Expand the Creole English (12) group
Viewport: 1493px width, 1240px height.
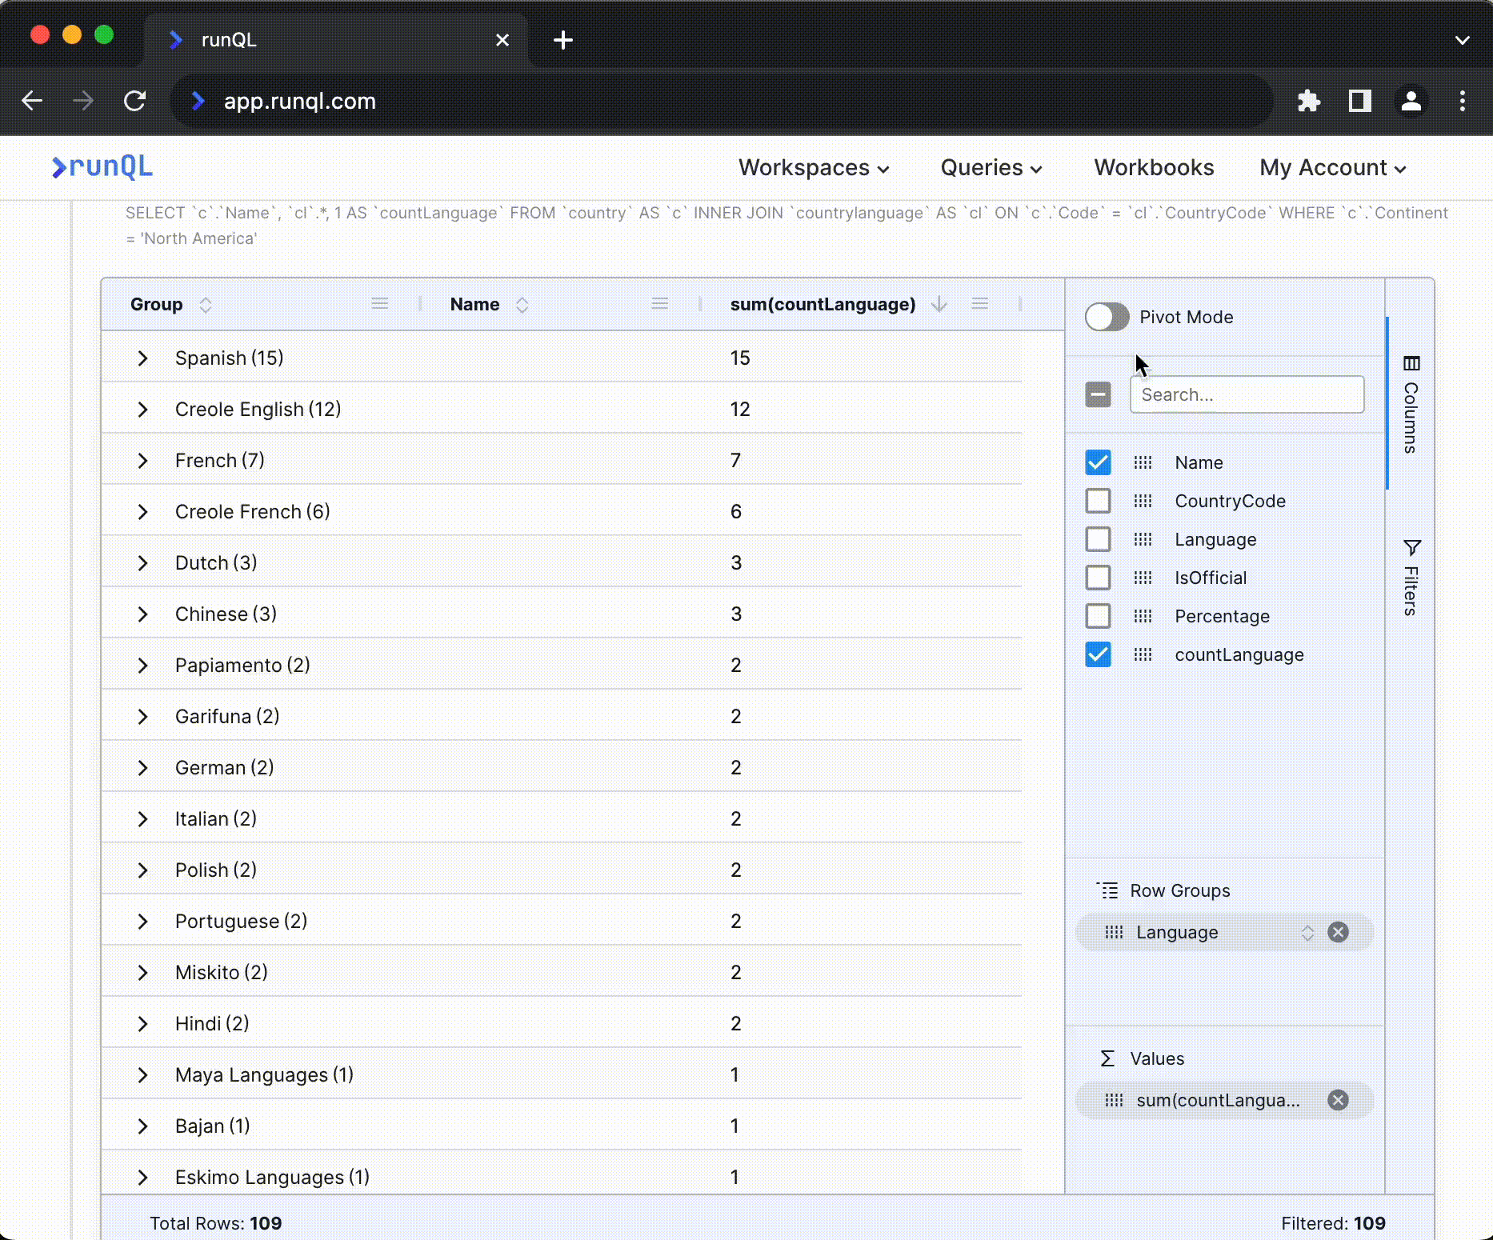142,410
